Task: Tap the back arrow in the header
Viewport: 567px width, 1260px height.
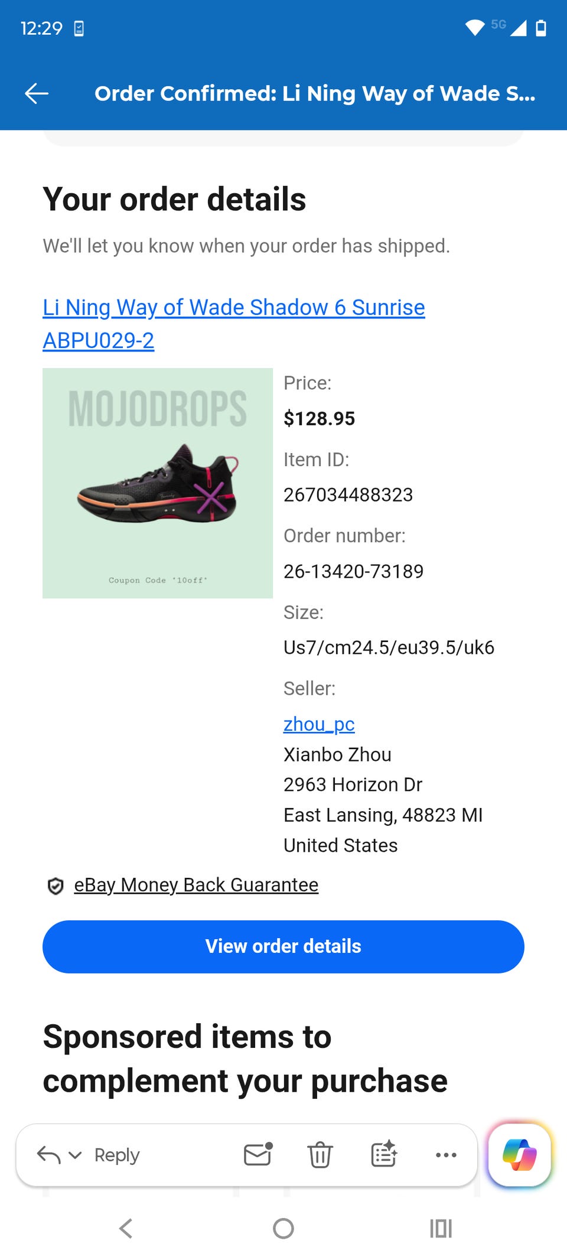Action: coord(37,93)
